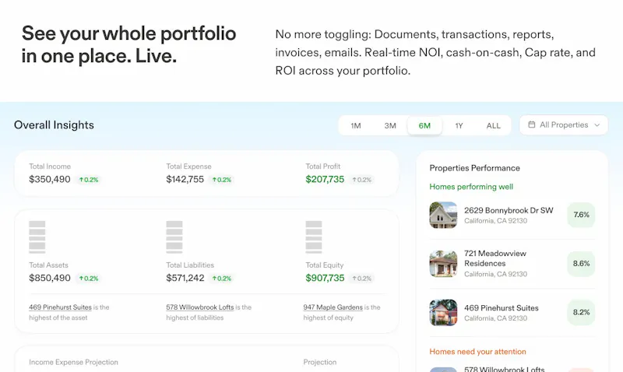This screenshot has height=372, width=623.
Task: Select the 1Y time range tab
Action: 459,126
